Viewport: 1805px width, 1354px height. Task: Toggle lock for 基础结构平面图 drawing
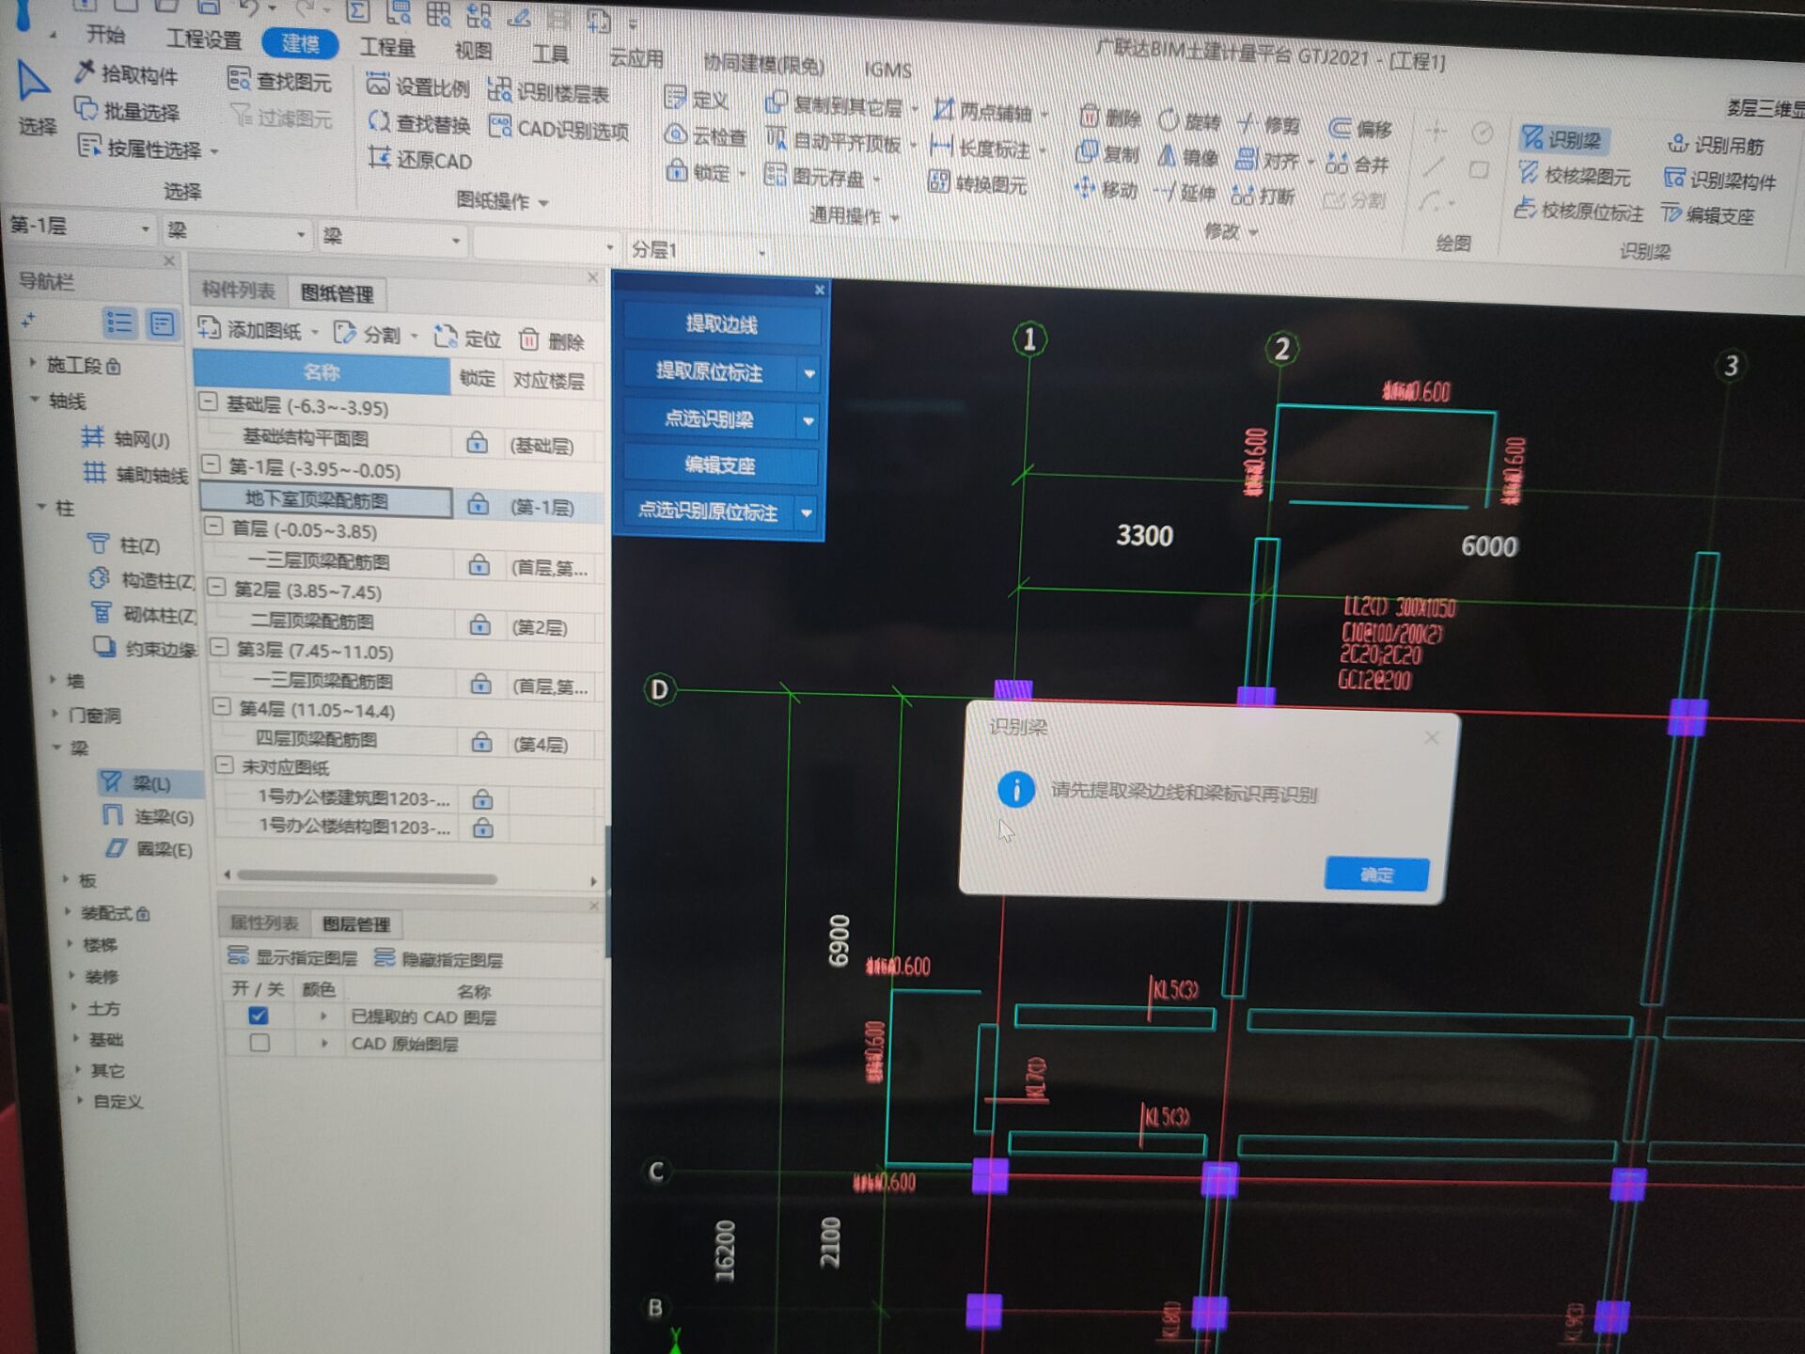point(477,443)
